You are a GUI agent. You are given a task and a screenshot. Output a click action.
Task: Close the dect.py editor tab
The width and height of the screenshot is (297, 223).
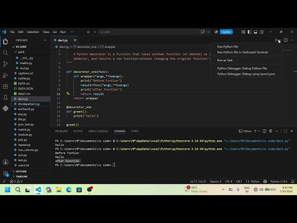pyautogui.click(x=75, y=40)
